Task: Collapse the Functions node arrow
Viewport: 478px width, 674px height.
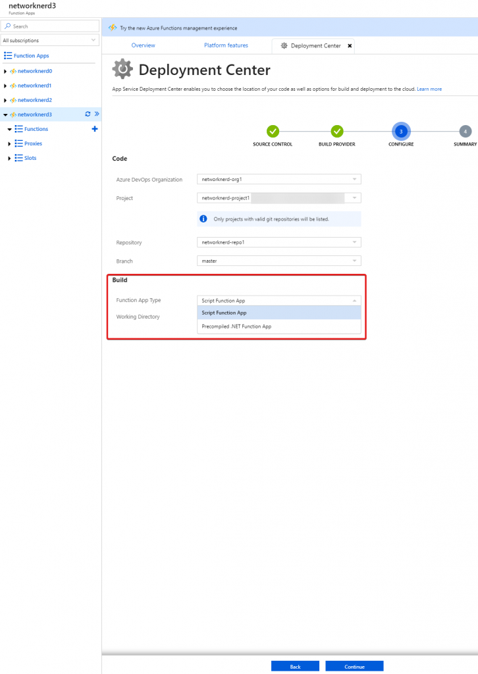Action: pos(9,130)
